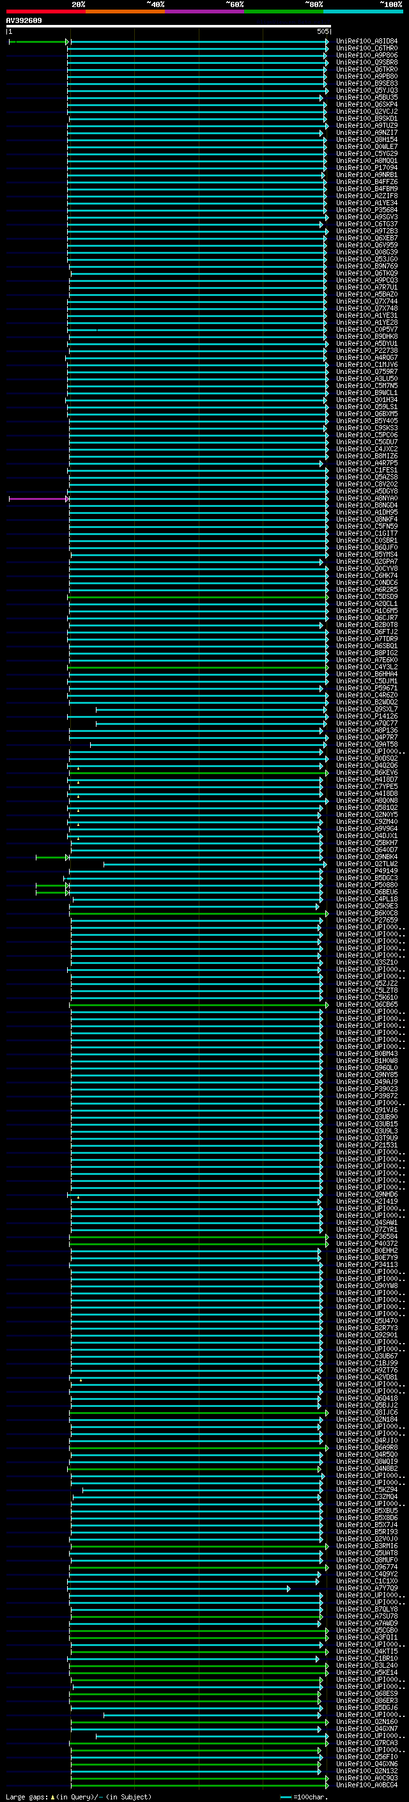Select the UniRef100_Q9NBK4 label

(x=367, y=856)
